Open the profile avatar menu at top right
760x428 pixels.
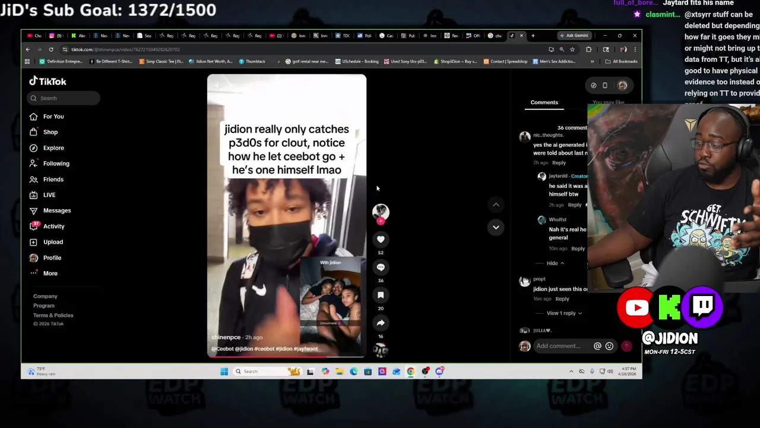[622, 86]
